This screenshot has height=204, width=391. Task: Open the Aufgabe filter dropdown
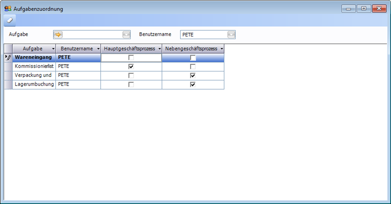click(x=126, y=35)
